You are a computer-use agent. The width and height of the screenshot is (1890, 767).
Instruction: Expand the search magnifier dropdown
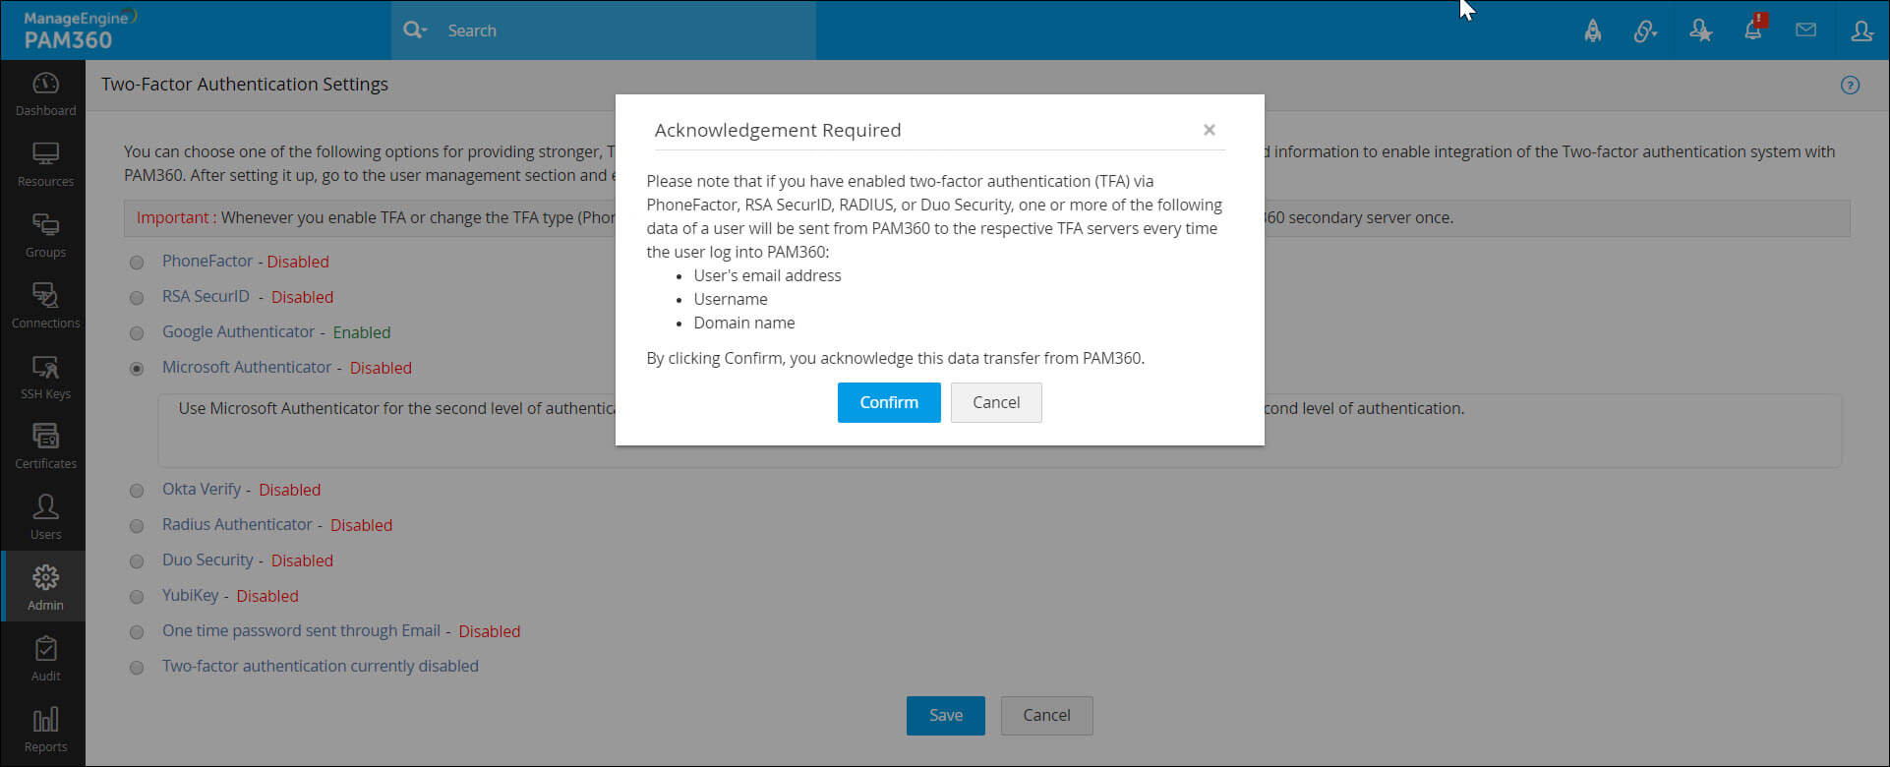point(415,30)
